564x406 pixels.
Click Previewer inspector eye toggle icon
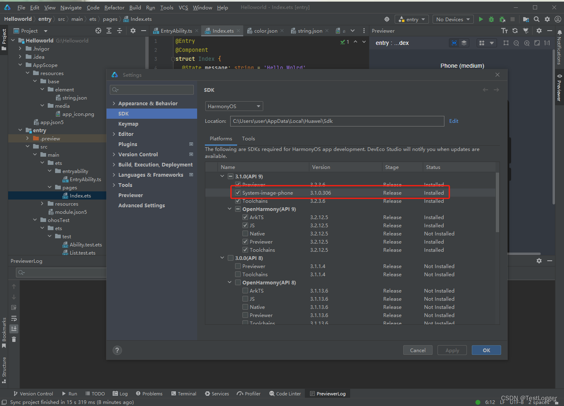pos(454,43)
